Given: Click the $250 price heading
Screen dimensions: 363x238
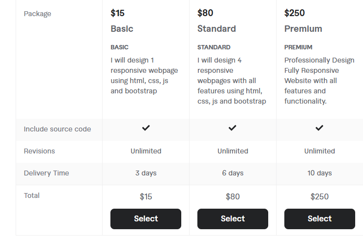Looking at the screenshot, I should [x=295, y=13].
